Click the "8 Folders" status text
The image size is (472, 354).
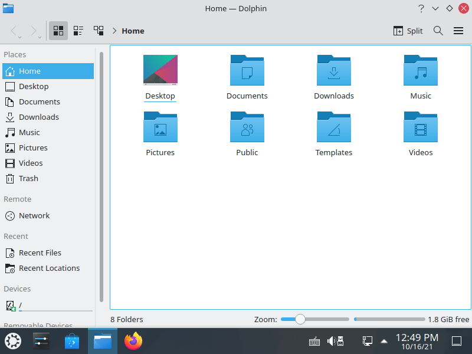127,319
